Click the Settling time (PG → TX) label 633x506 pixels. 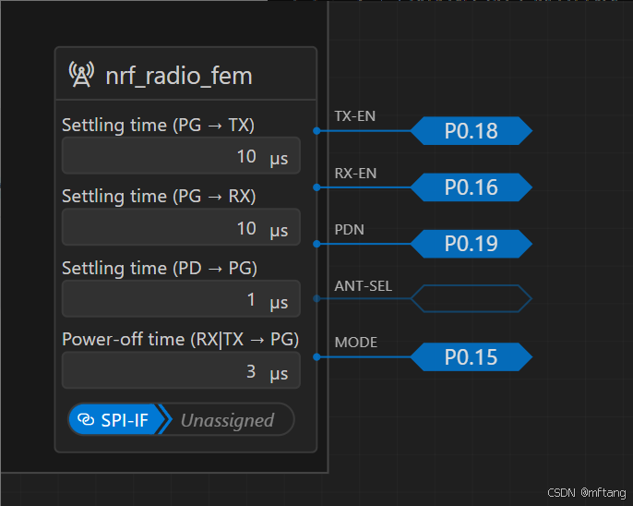159,126
